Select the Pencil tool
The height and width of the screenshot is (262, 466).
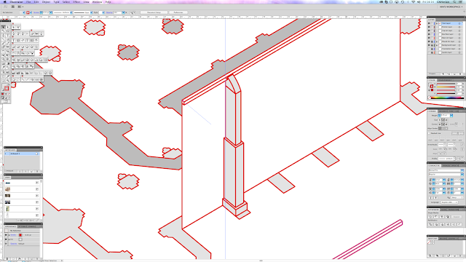[8, 43]
